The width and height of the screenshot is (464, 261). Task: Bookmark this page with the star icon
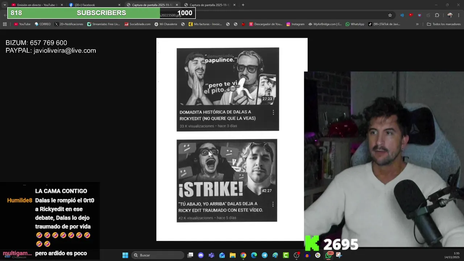(390, 15)
